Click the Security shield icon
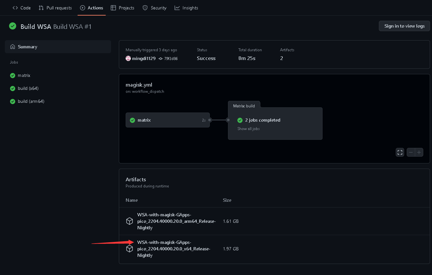The image size is (432, 275). pos(145,8)
